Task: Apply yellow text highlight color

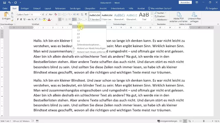Action: (44, 19)
